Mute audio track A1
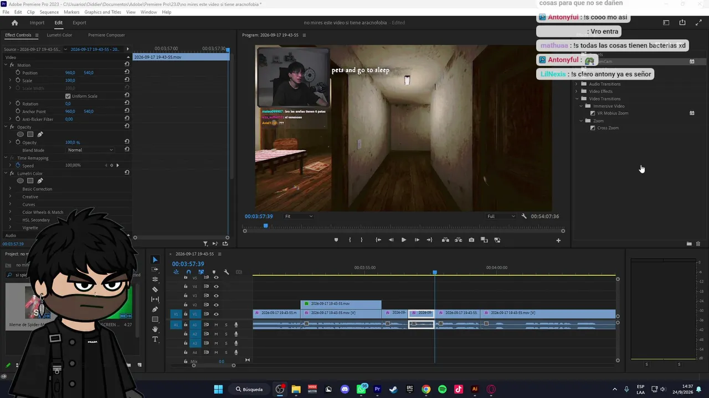 pyautogui.click(x=216, y=324)
